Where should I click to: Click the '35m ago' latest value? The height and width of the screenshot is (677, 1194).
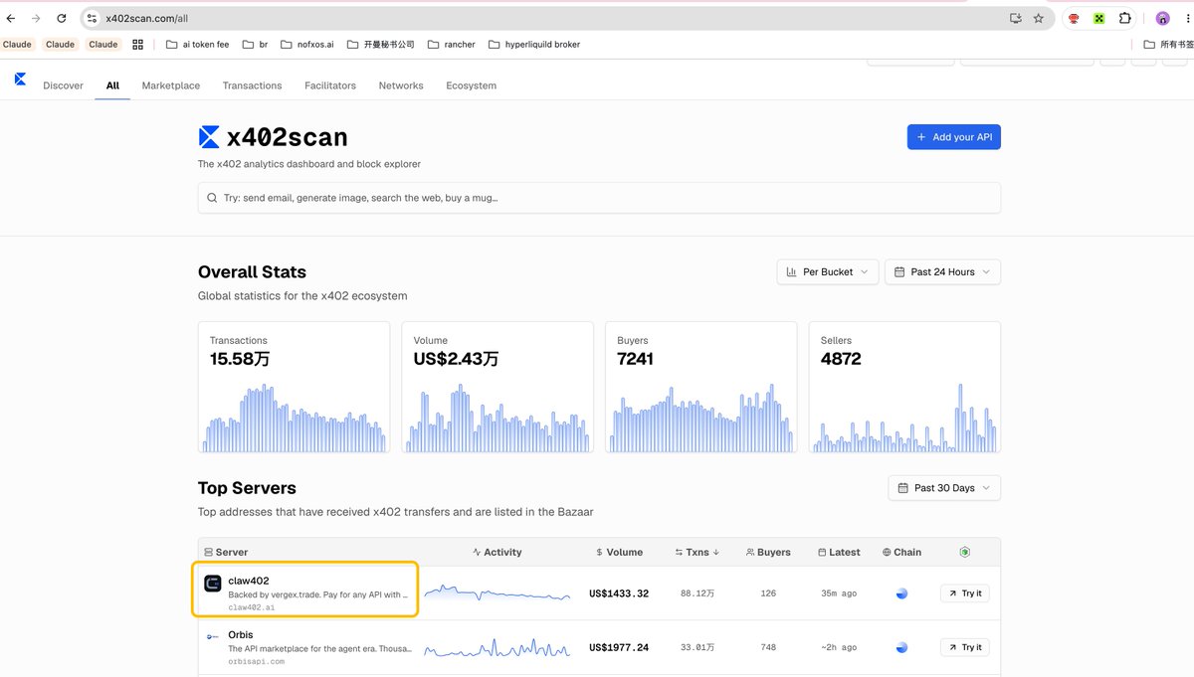(839, 593)
